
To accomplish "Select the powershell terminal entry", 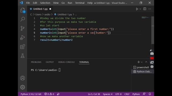I will pos(141,67).
